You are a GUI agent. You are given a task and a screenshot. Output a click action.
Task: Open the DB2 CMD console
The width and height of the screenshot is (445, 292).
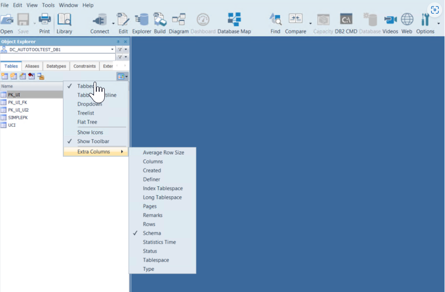346,20
